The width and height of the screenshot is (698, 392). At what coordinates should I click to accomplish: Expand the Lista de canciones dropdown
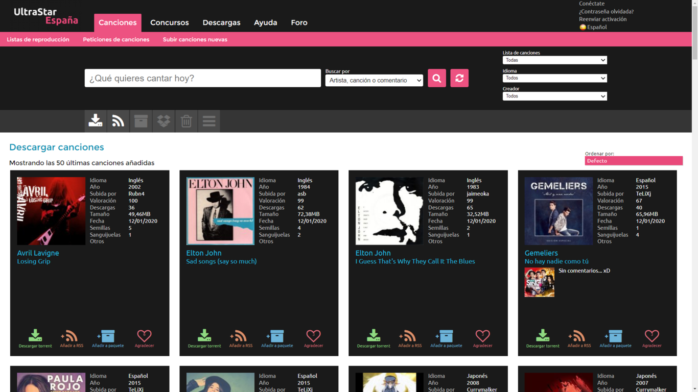554,60
